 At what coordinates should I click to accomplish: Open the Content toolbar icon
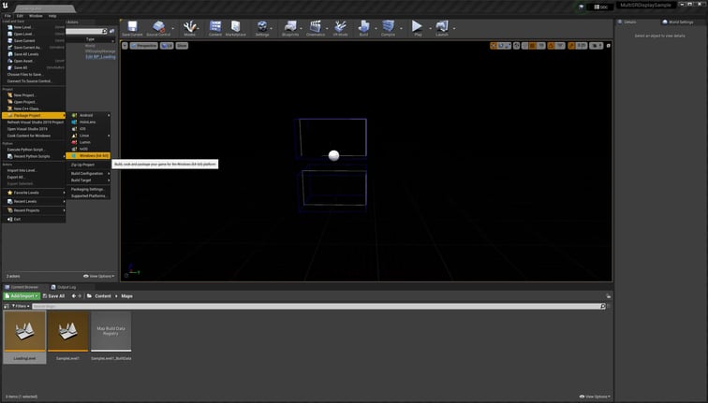215,28
